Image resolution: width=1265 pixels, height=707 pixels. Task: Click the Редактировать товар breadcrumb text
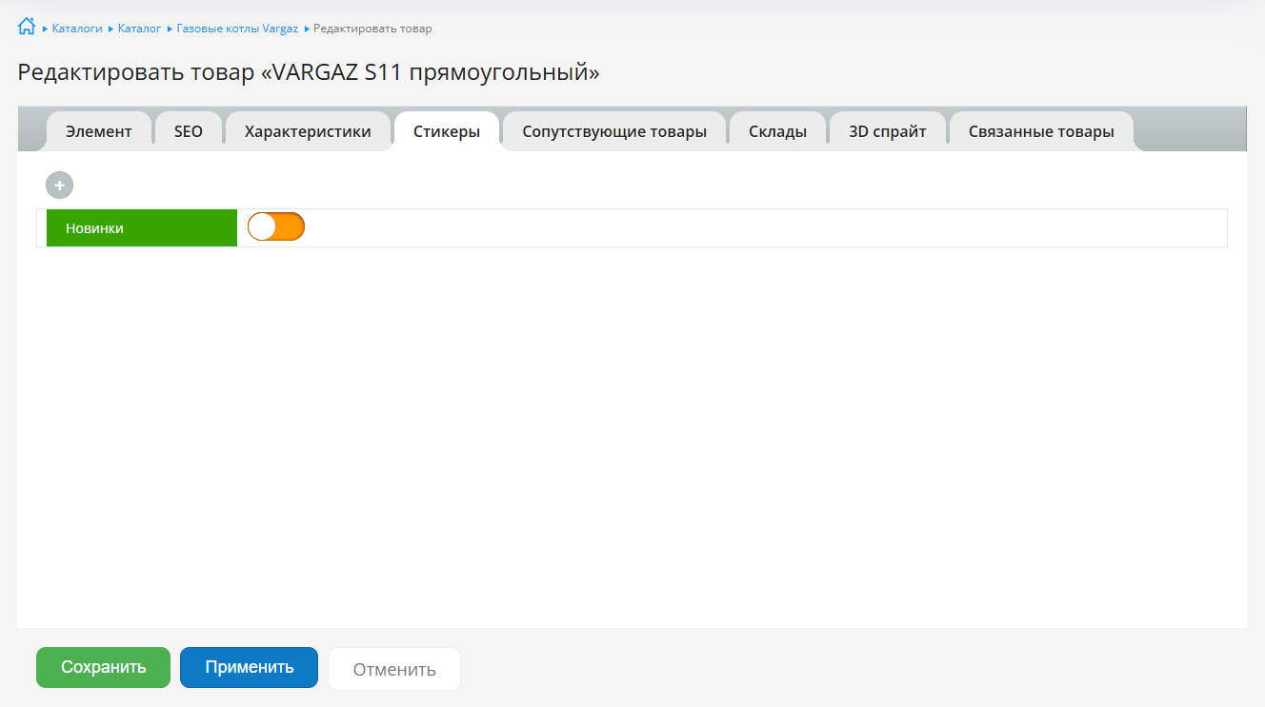point(372,29)
